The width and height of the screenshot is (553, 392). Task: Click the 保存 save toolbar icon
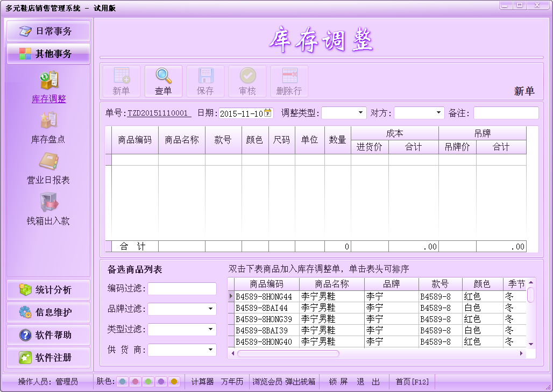tap(205, 81)
